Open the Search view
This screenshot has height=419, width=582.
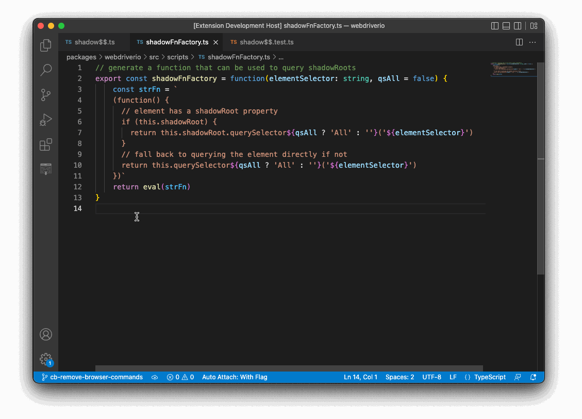[45, 70]
